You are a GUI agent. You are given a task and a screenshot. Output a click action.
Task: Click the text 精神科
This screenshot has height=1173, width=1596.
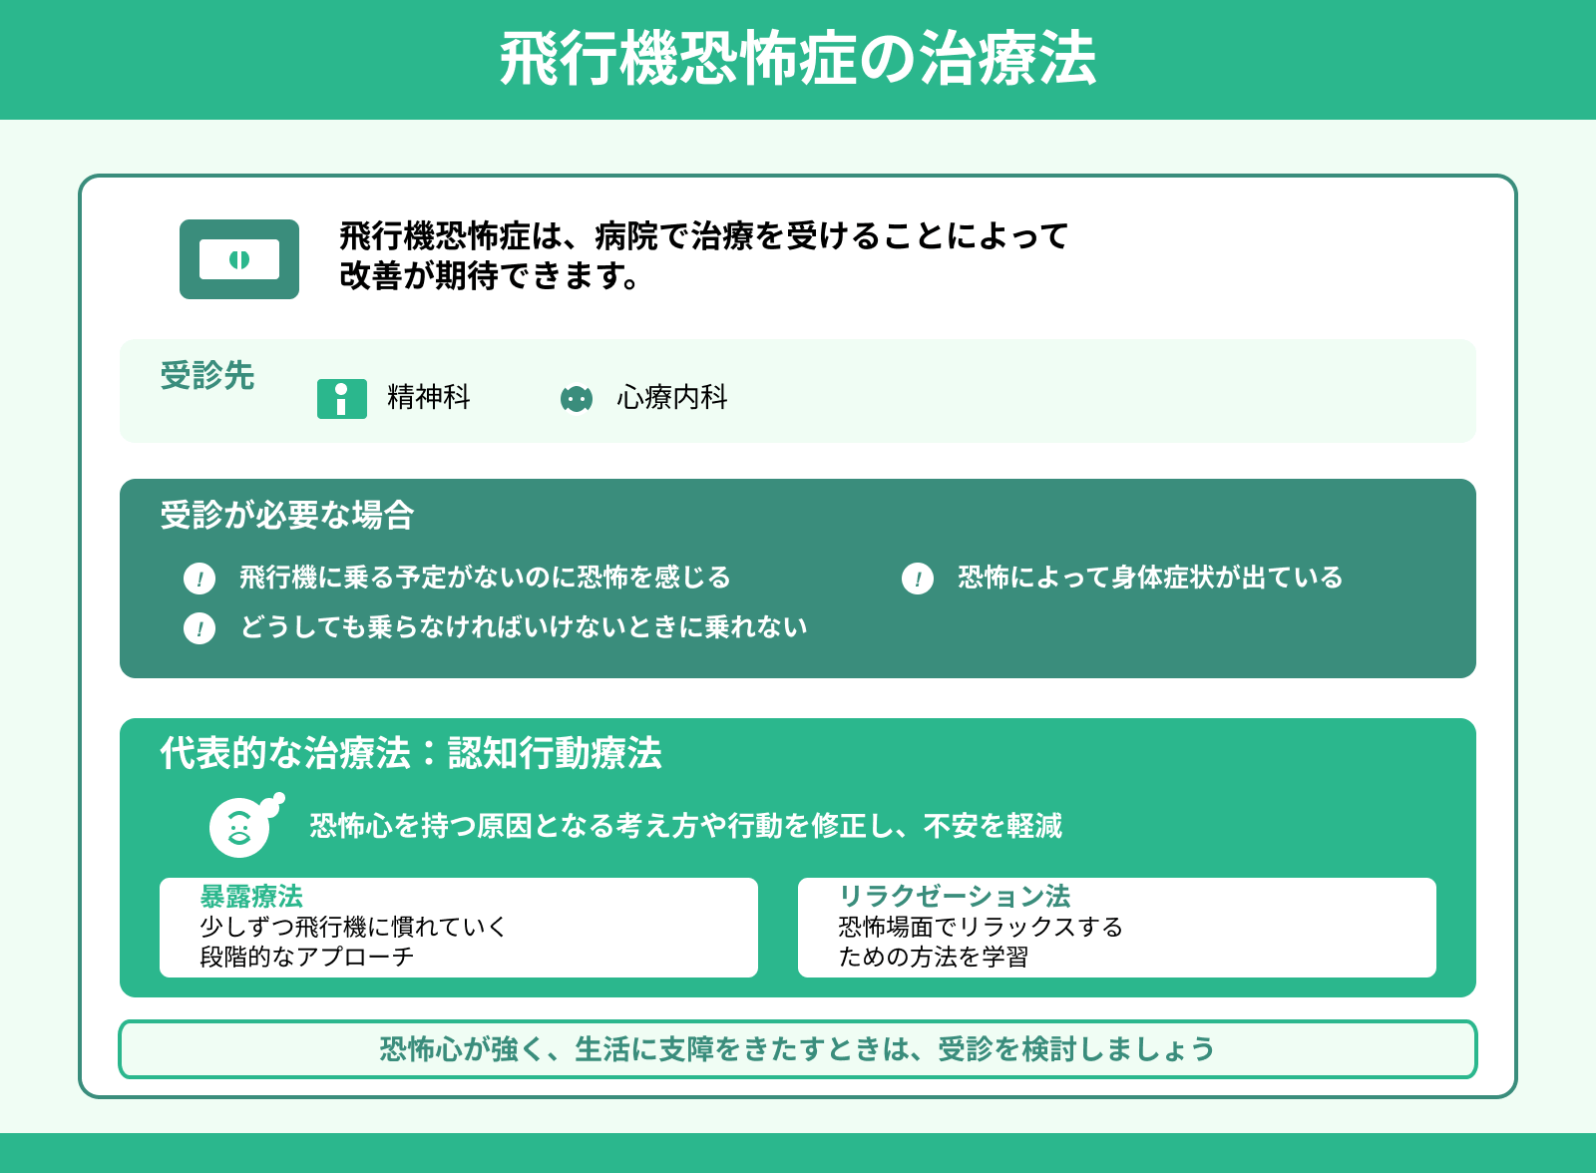429,397
